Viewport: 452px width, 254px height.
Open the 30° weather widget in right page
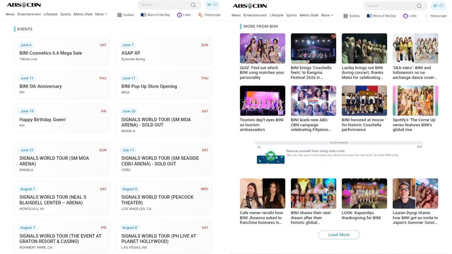coord(438,6)
